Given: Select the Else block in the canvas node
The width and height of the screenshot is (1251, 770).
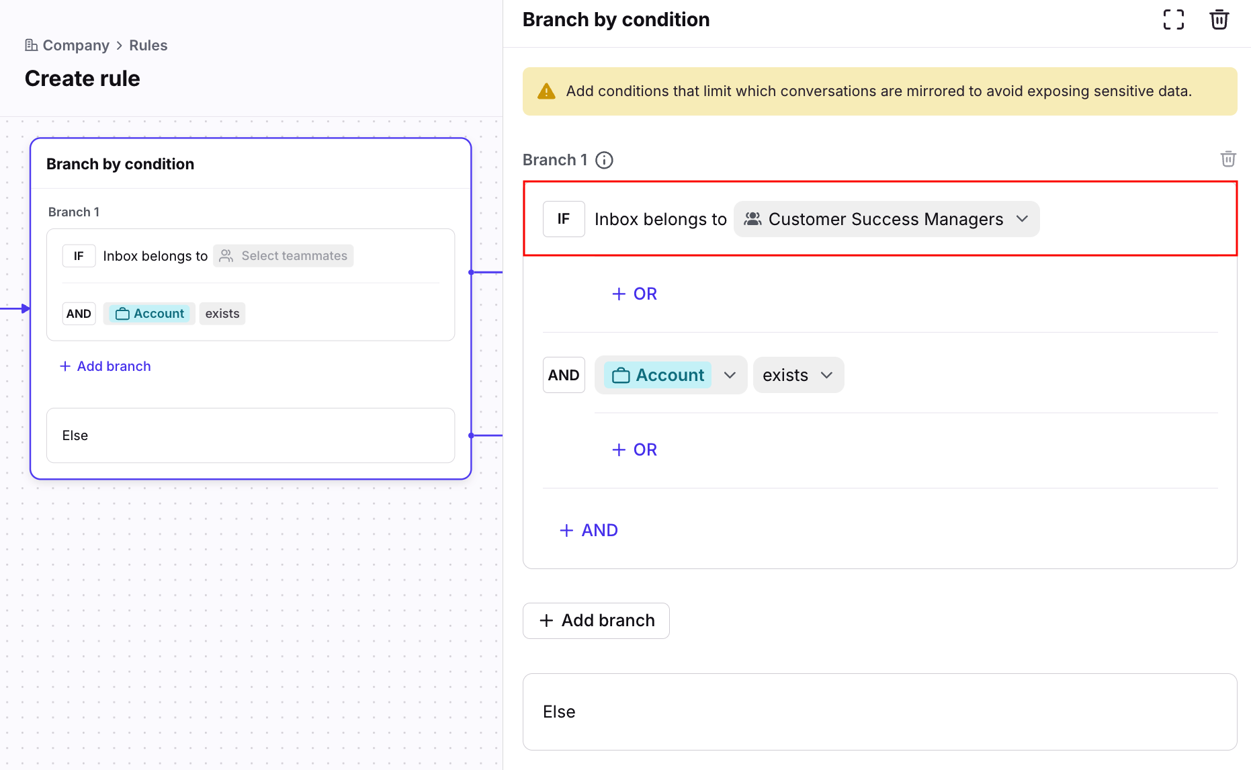Looking at the screenshot, I should tap(250, 435).
